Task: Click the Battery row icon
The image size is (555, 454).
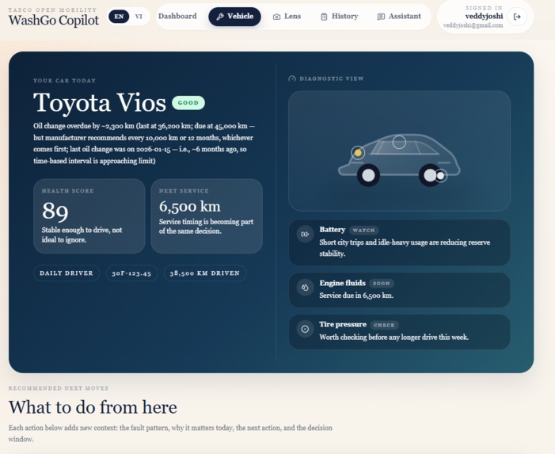Action: (305, 234)
